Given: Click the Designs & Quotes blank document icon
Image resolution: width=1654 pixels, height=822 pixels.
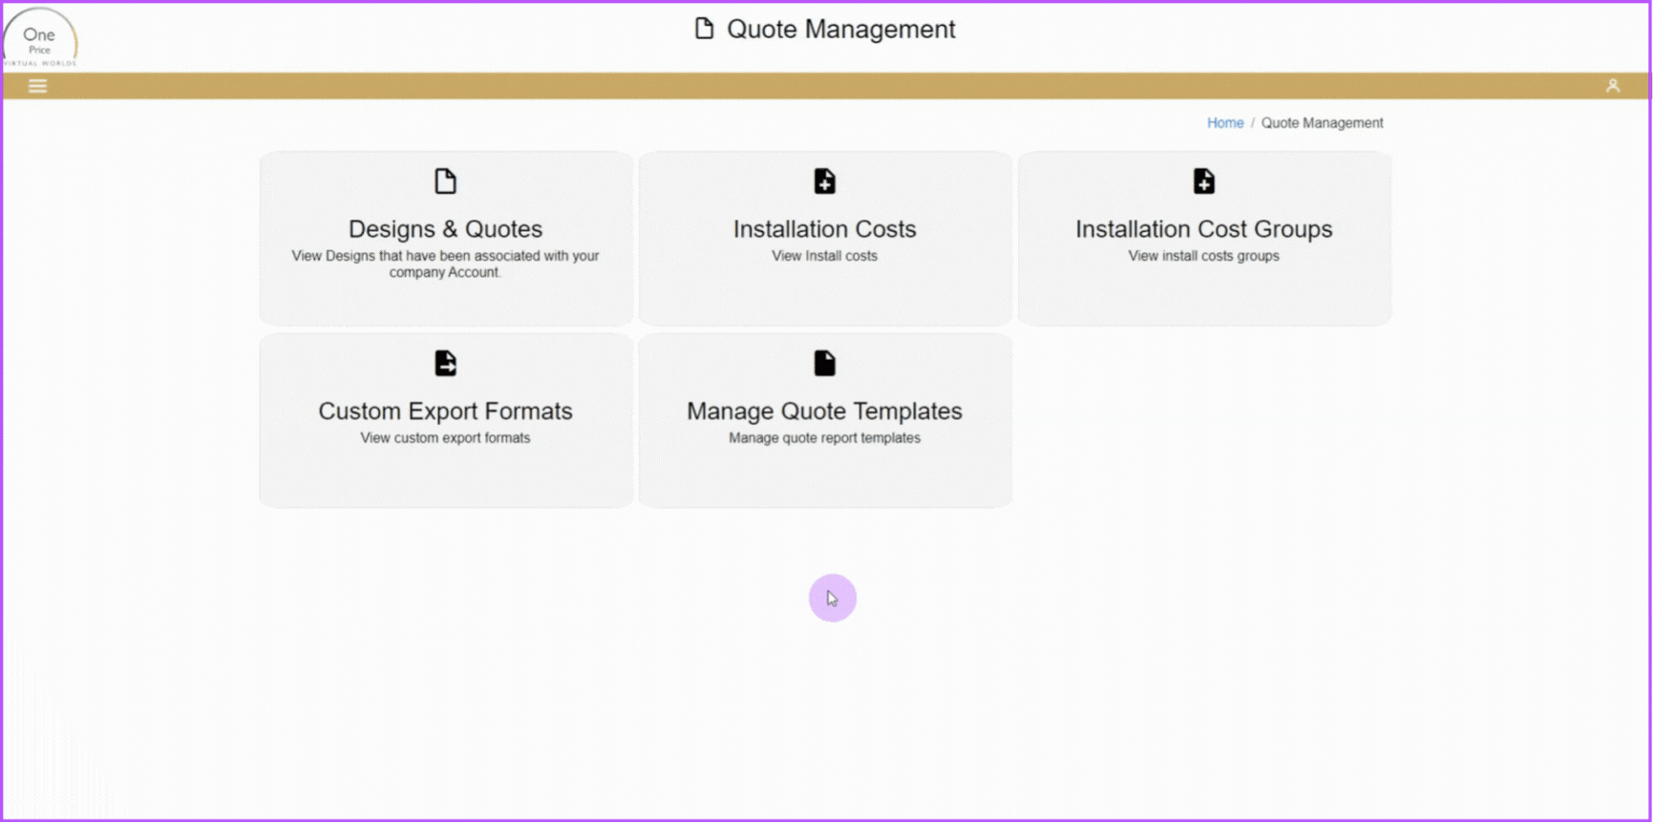Looking at the screenshot, I should (x=445, y=181).
